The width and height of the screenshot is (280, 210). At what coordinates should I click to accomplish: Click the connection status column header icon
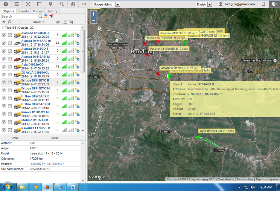coord(65,22)
